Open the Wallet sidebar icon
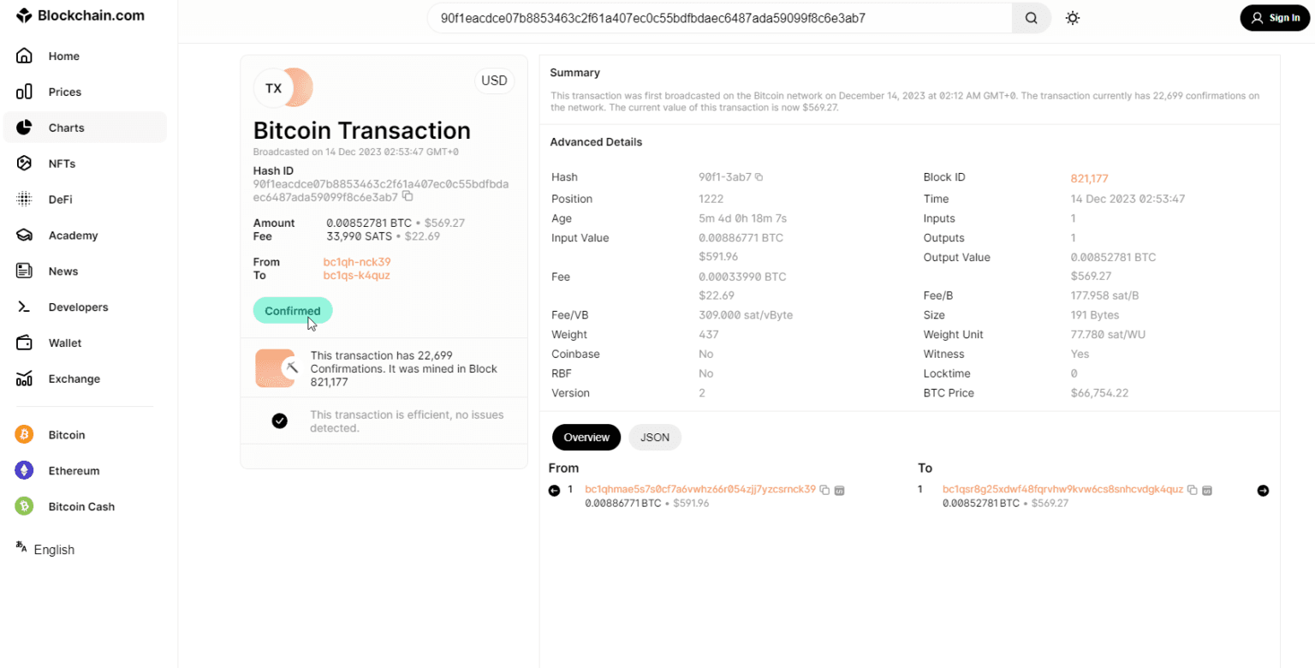The height and width of the screenshot is (668, 1315). (24, 343)
